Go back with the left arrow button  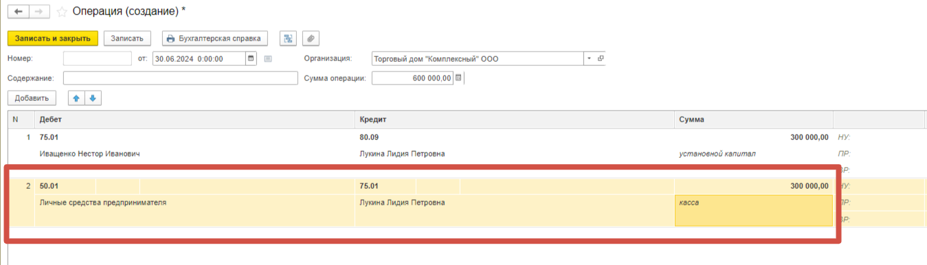(18, 12)
